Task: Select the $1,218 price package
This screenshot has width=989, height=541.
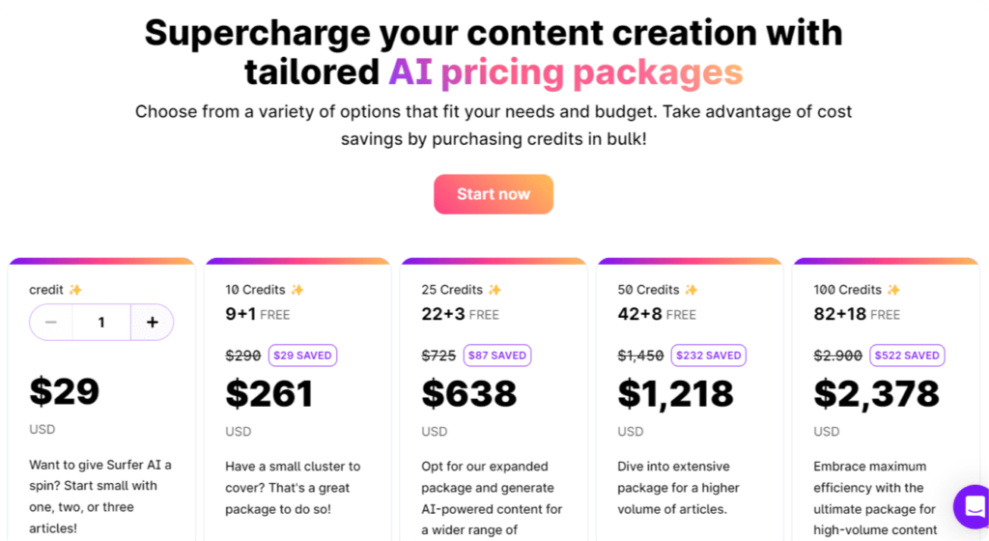Action: 675,395
